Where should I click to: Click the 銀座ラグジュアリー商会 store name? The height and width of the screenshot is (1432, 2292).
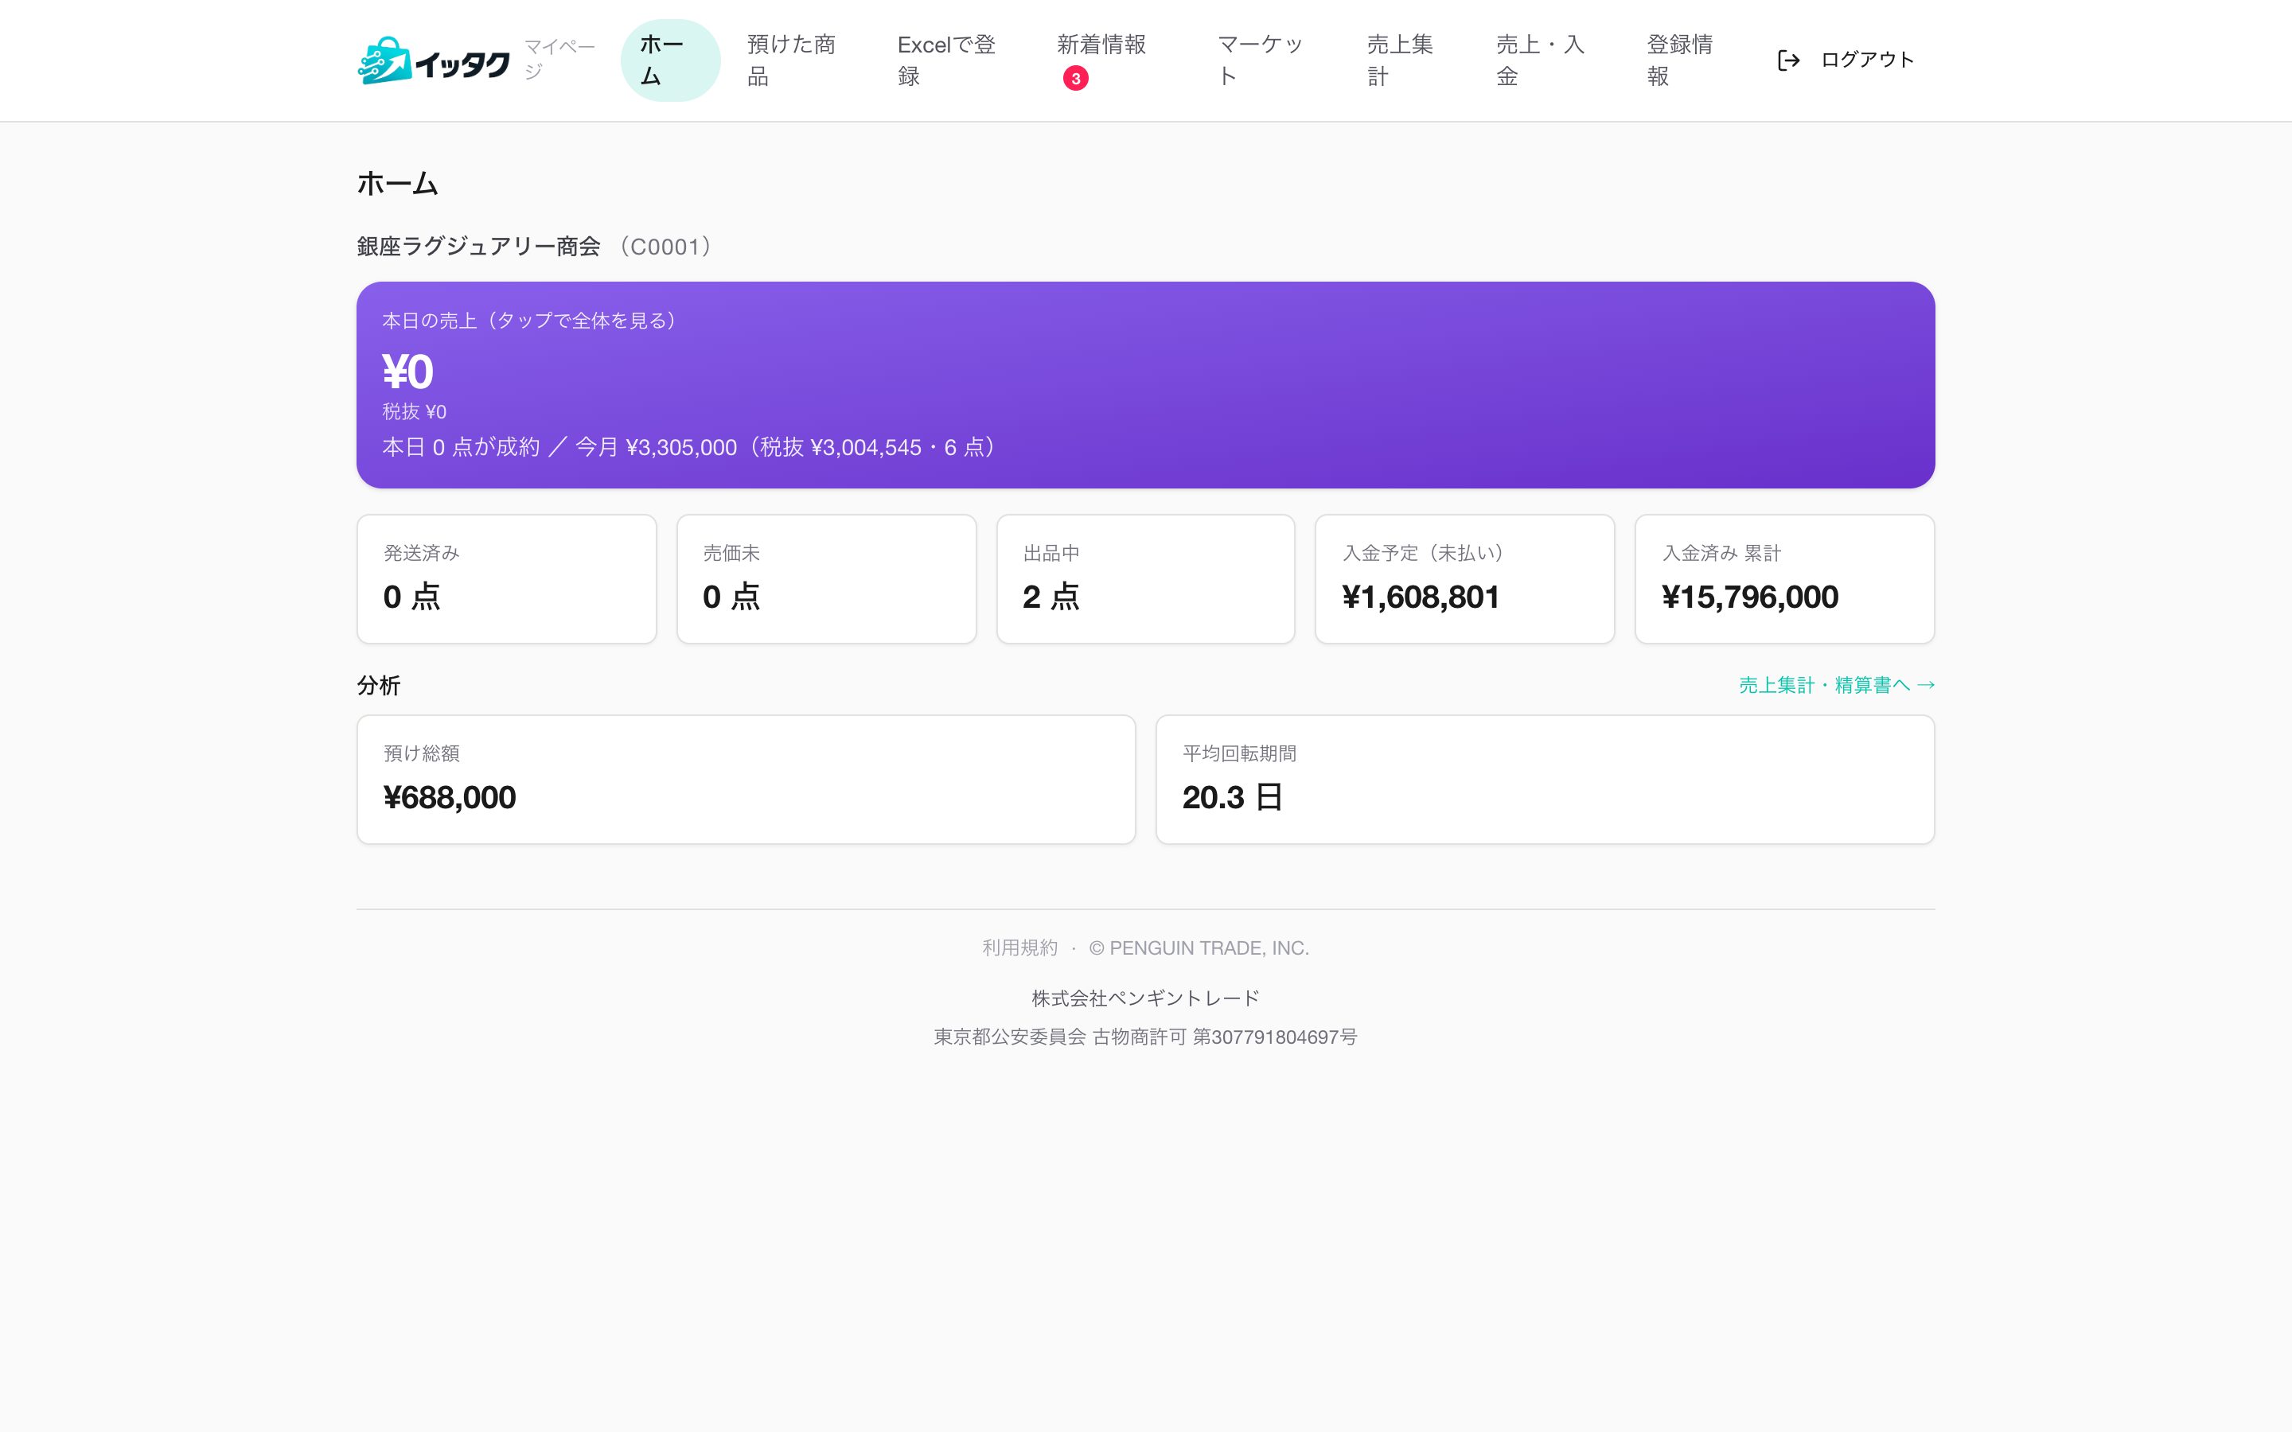478,247
